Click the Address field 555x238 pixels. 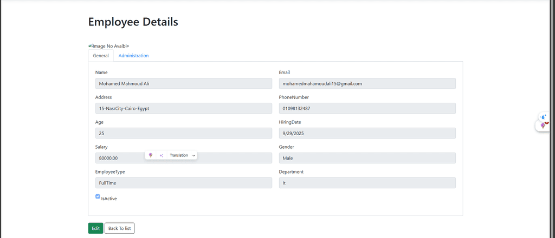point(183,108)
